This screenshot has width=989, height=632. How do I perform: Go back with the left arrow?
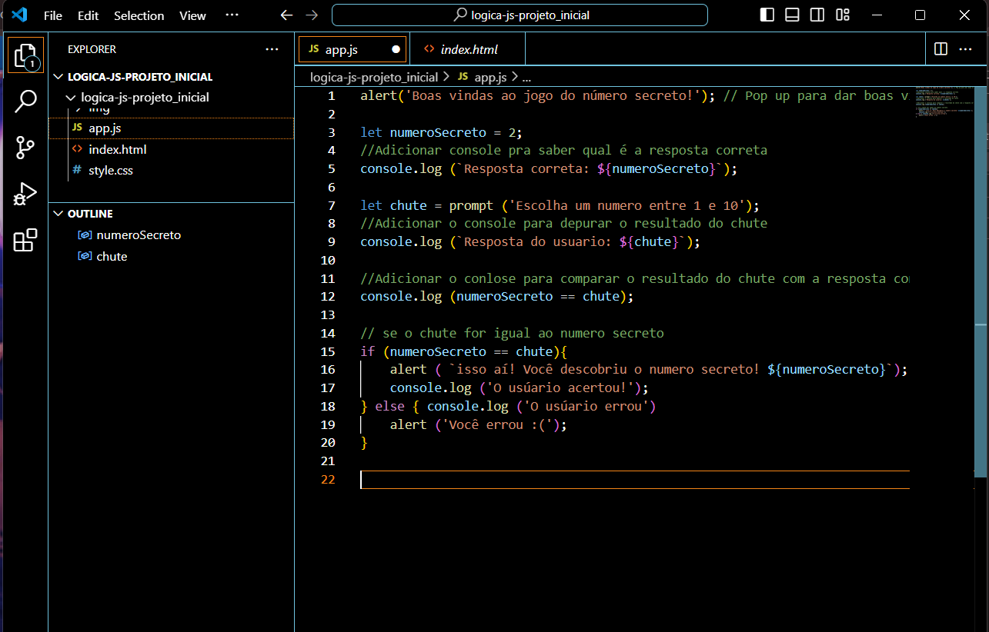pos(286,15)
